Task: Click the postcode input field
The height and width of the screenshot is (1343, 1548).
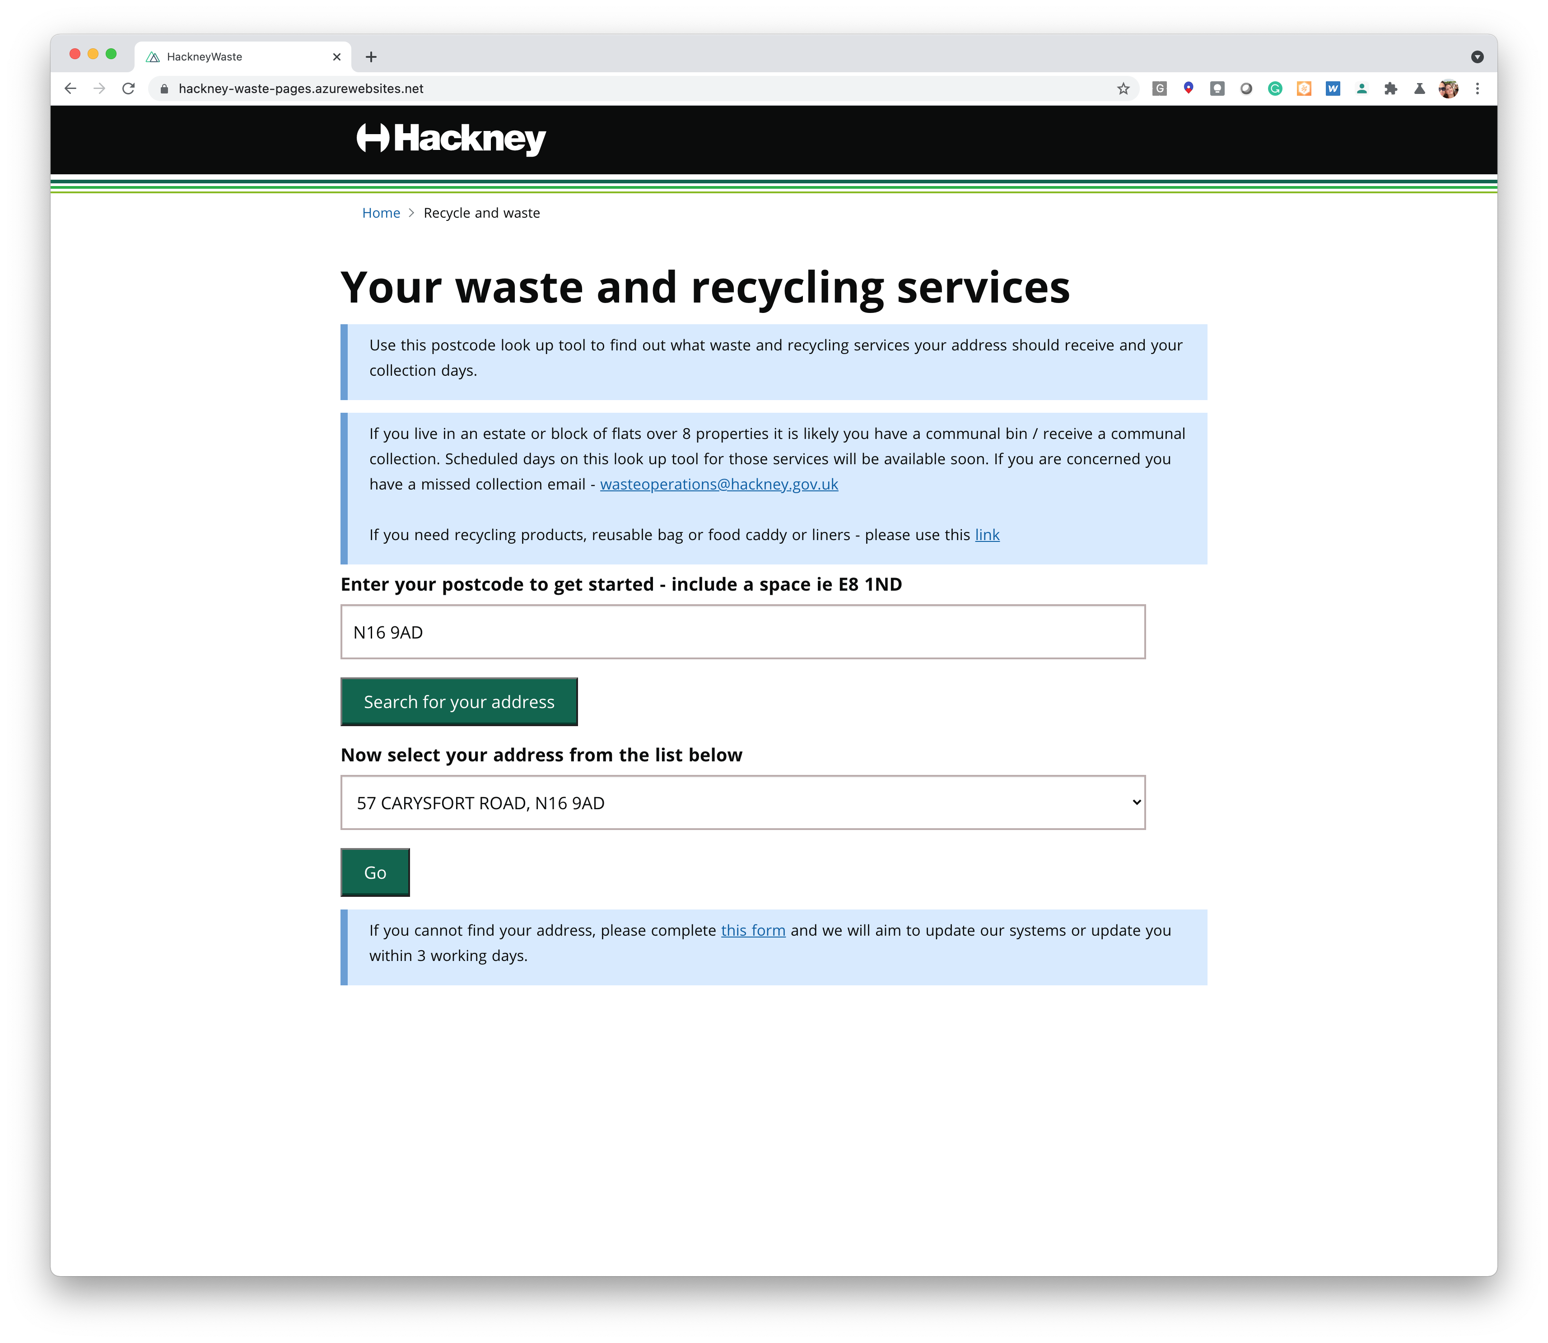Action: point(742,632)
